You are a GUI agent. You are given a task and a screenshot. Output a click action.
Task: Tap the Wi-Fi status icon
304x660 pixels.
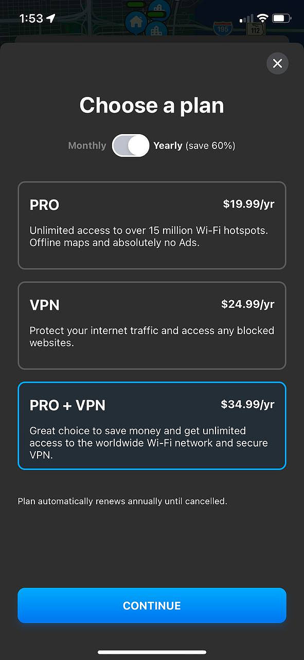263,18
